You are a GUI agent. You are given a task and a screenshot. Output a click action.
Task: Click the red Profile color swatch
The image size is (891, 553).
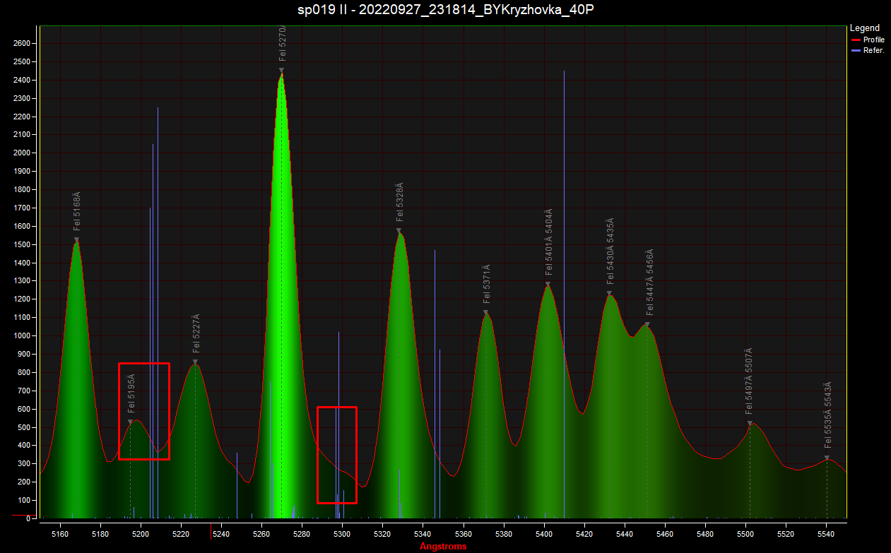click(x=856, y=40)
